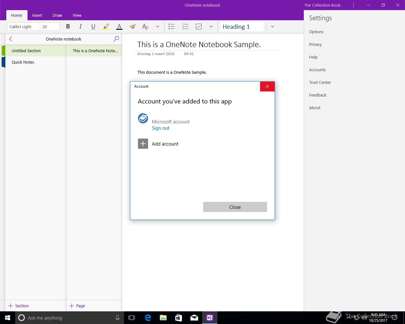Open Trust Center in Settings
Image resolution: width=405 pixels, height=324 pixels.
(x=320, y=82)
